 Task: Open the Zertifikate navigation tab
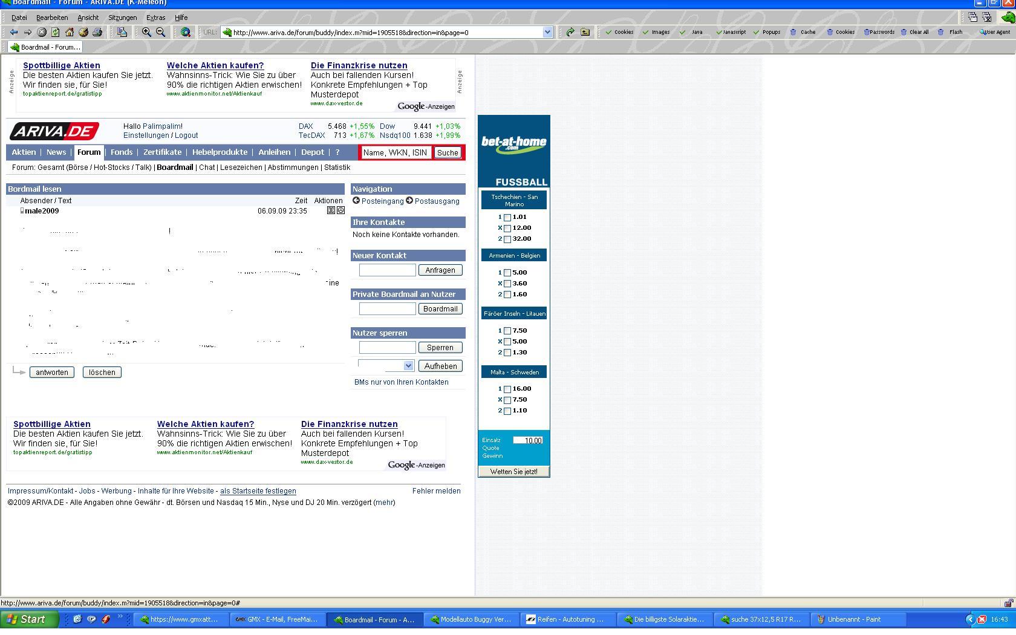[x=162, y=152]
